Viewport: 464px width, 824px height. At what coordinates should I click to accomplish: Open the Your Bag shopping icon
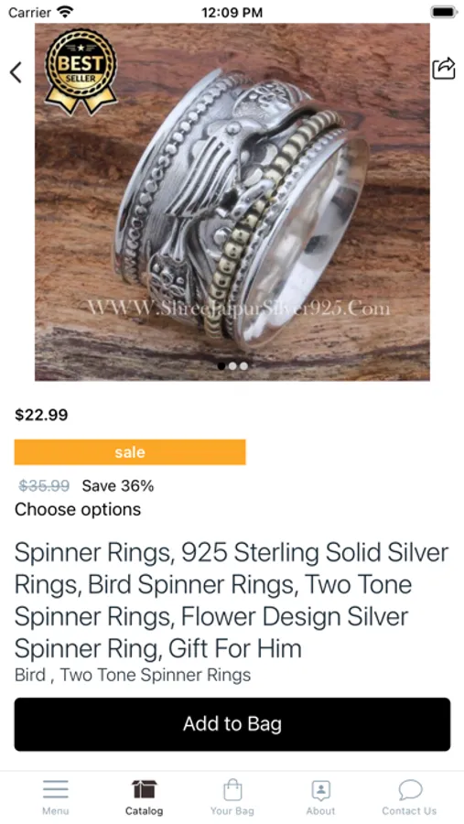(x=232, y=789)
